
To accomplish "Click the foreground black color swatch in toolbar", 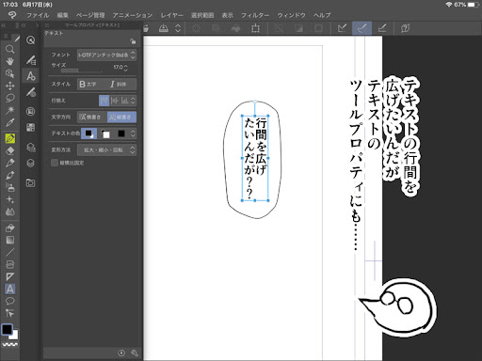I will tap(7, 329).
